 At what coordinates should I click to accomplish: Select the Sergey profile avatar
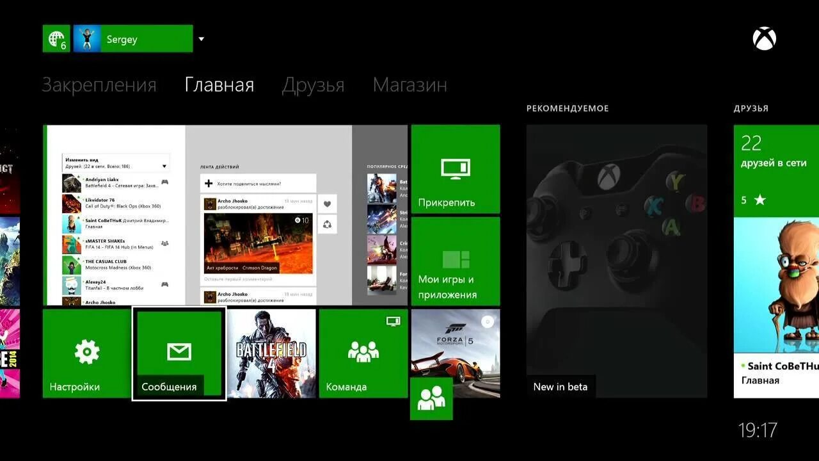point(87,38)
